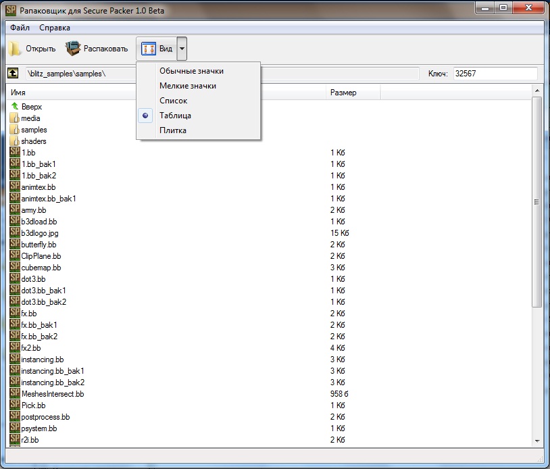Image resolution: width=550 pixels, height=469 pixels.
Task: Select the fx.bb_bak1 file name
Action: [x=39, y=325]
